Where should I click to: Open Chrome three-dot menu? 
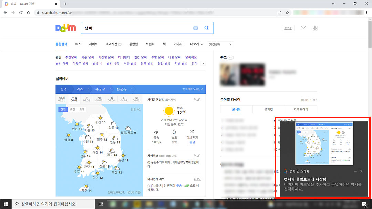click(x=366, y=13)
